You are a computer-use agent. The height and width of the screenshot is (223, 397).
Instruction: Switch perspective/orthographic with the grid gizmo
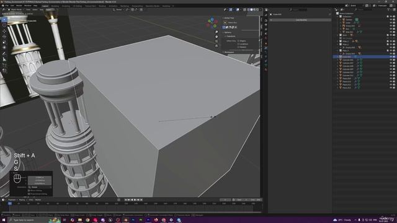(x=216, y=46)
